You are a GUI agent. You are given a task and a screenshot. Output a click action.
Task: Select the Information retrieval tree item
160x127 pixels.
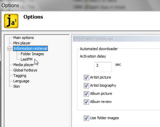[30, 48]
